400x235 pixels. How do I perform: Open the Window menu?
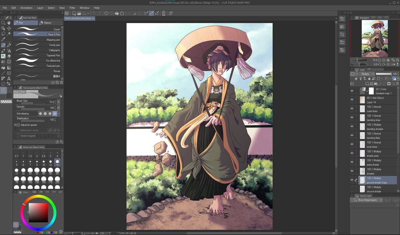[x=84, y=8]
